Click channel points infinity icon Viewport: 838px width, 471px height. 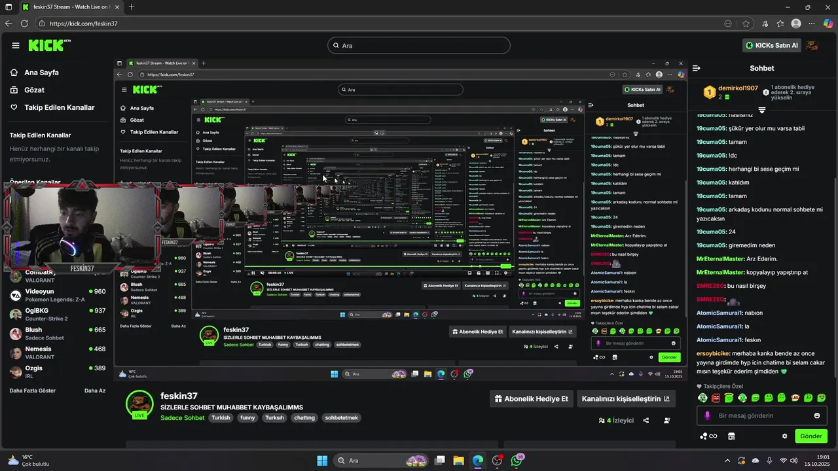click(x=708, y=436)
